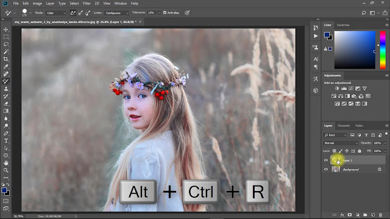390x219 pixels.
Task: Select the Healing Brush tool
Action: 5,74
